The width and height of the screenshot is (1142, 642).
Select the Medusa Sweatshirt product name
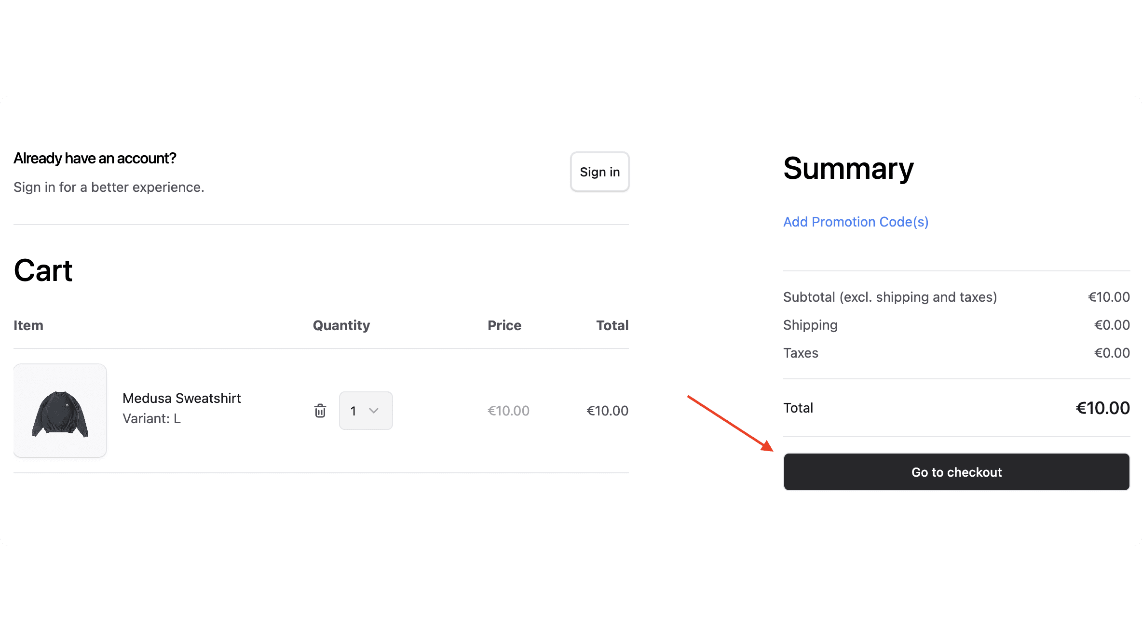[x=182, y=398]
